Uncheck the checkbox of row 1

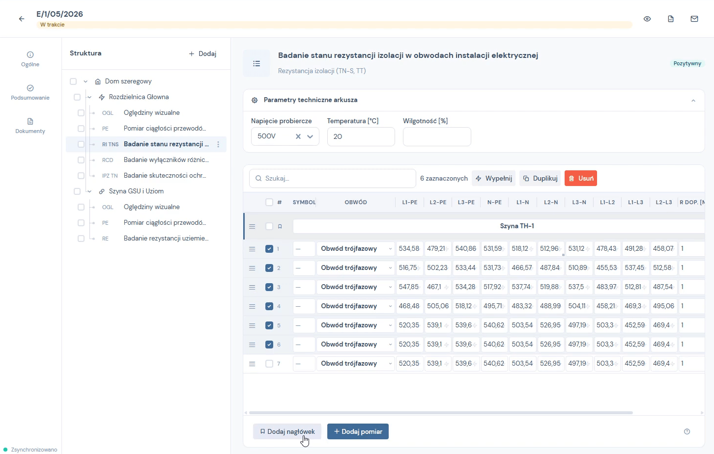tap(269, 249)
